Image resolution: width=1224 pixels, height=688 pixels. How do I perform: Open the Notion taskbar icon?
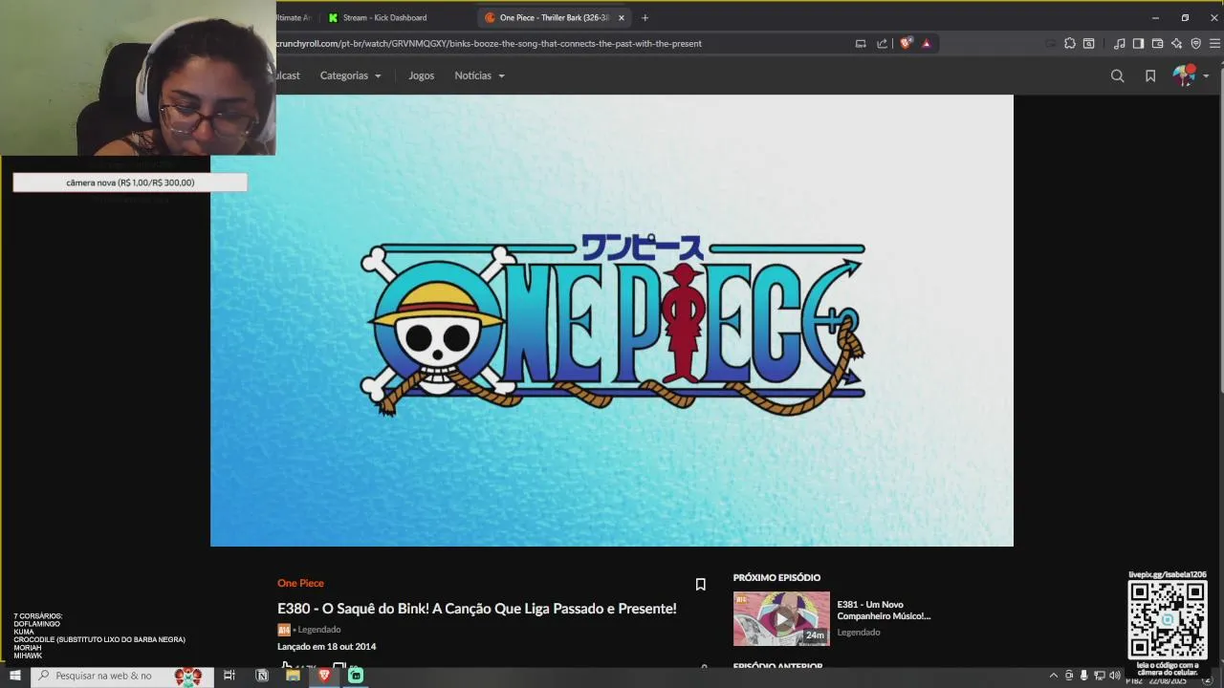click(262, 676)
